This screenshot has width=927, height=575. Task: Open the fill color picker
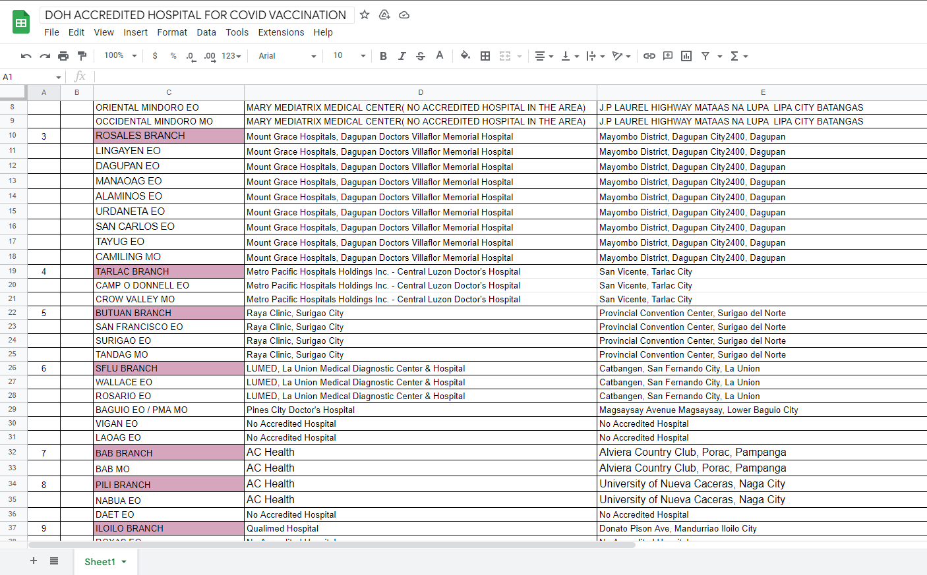click(465, 56)
